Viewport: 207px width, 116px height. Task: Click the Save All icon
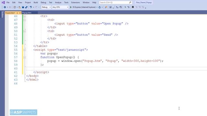26,7
